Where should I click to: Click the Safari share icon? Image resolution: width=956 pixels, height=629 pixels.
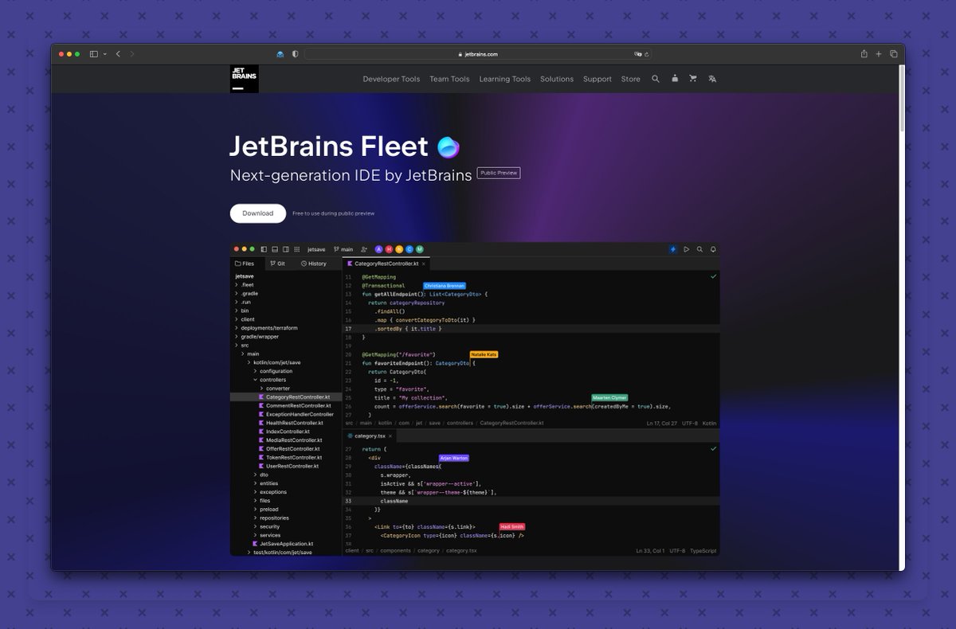point(864,54)
